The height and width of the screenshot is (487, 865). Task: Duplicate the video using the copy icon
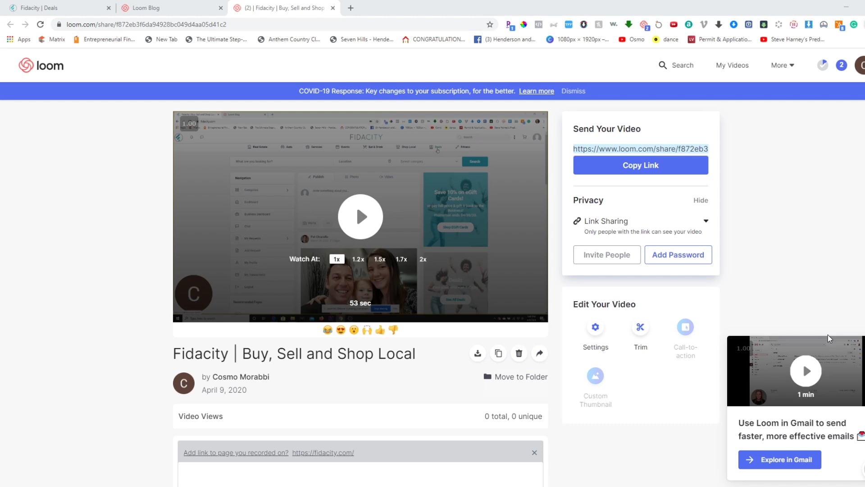tap(498, 354)
